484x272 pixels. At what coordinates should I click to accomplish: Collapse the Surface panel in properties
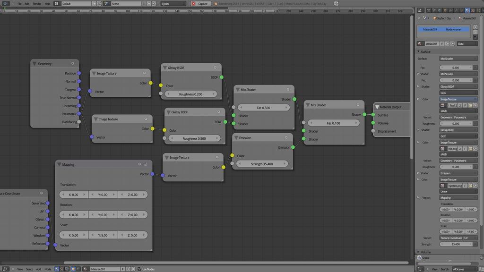tap(419, 51)
